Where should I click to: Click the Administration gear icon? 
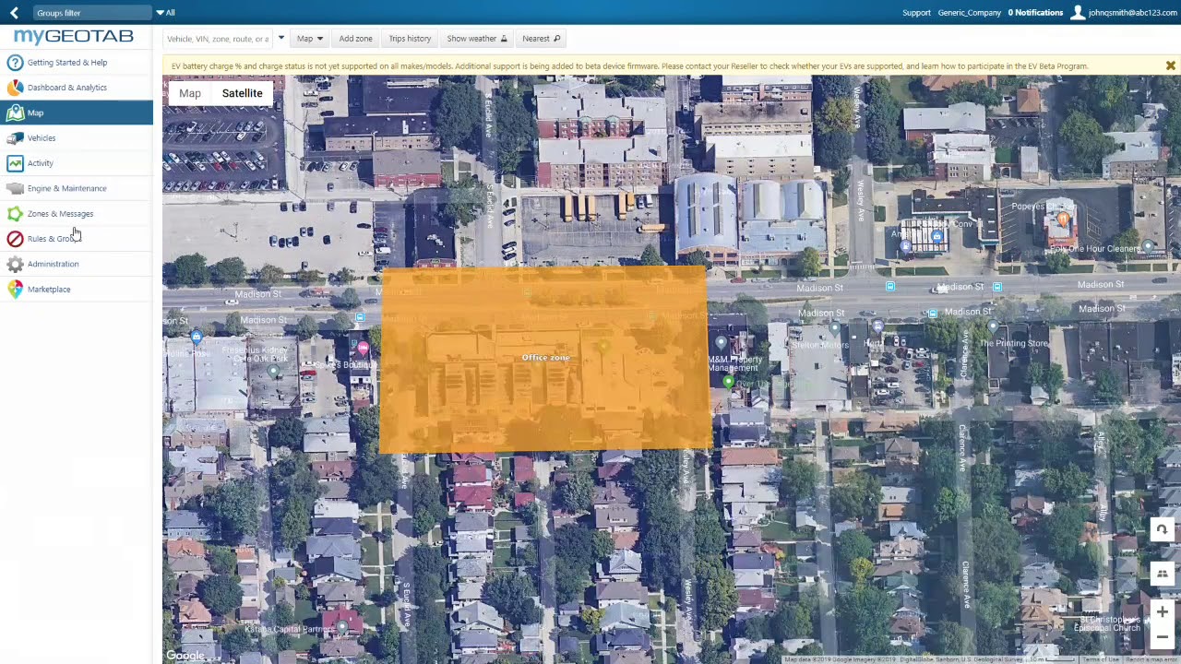pos(15,264)
